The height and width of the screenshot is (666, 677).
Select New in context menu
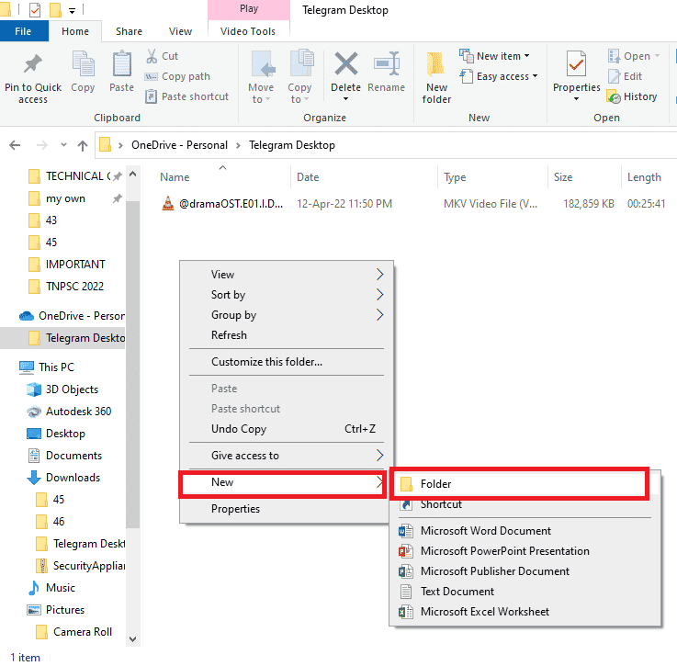282,482
